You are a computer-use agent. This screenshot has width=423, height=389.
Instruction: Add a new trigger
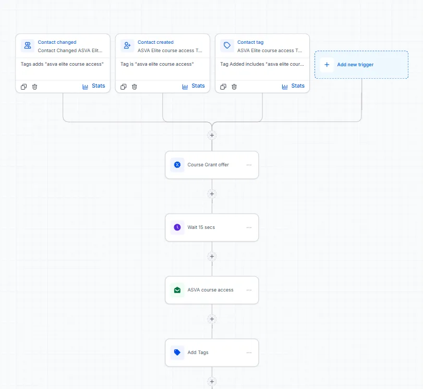click(x=361, y=65)
